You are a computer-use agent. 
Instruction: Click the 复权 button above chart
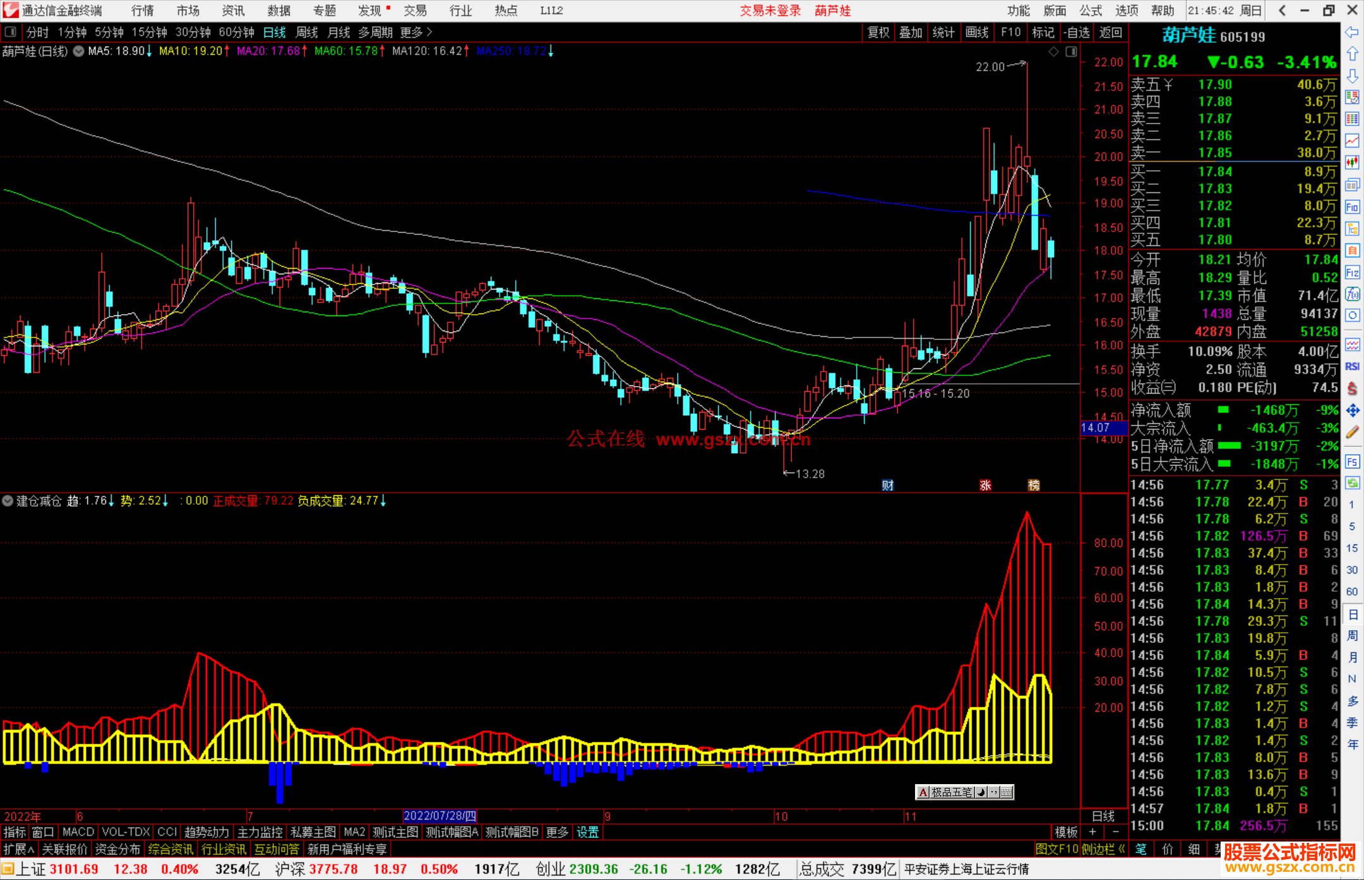pos(878,32)
